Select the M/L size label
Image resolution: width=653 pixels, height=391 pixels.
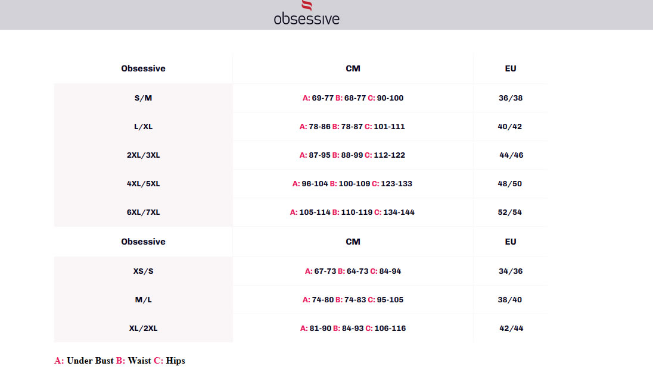pyautogui.click(x=143, y=299)
